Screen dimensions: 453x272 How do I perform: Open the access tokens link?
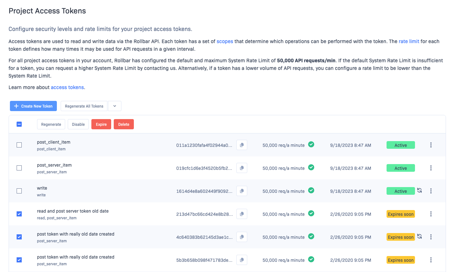point(67,87)
